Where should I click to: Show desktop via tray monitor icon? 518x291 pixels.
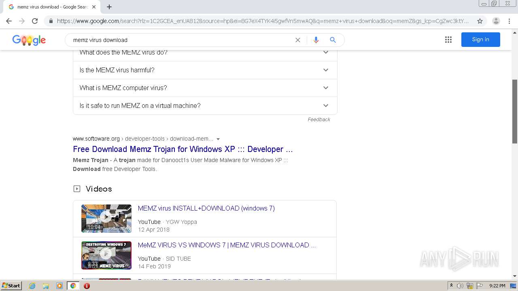pyautogui.click(x=513, y=286)
